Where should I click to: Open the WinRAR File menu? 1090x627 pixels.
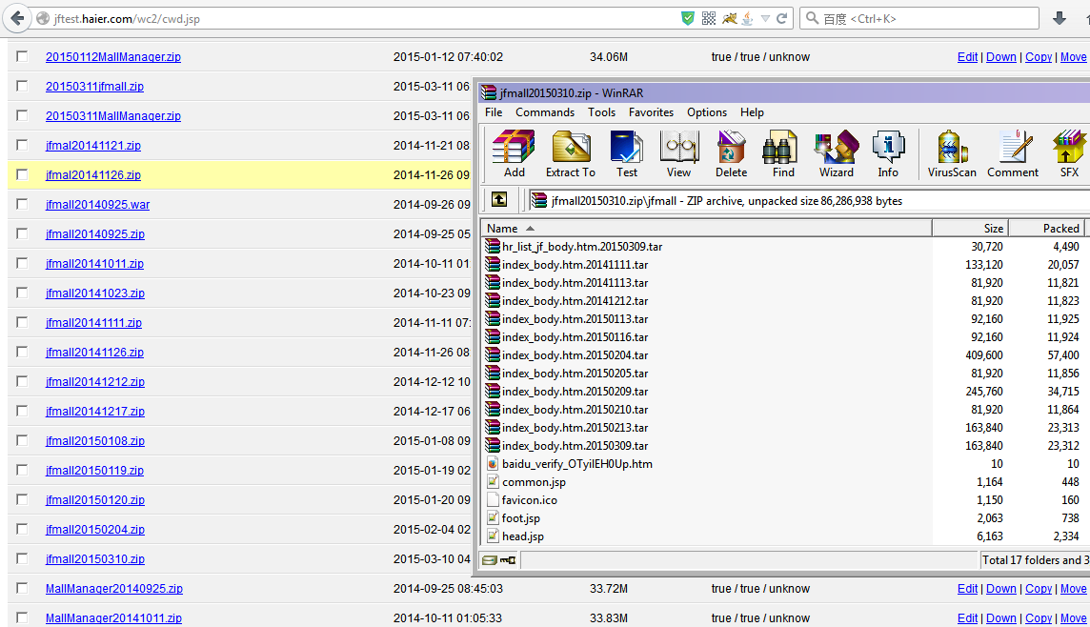494,111
